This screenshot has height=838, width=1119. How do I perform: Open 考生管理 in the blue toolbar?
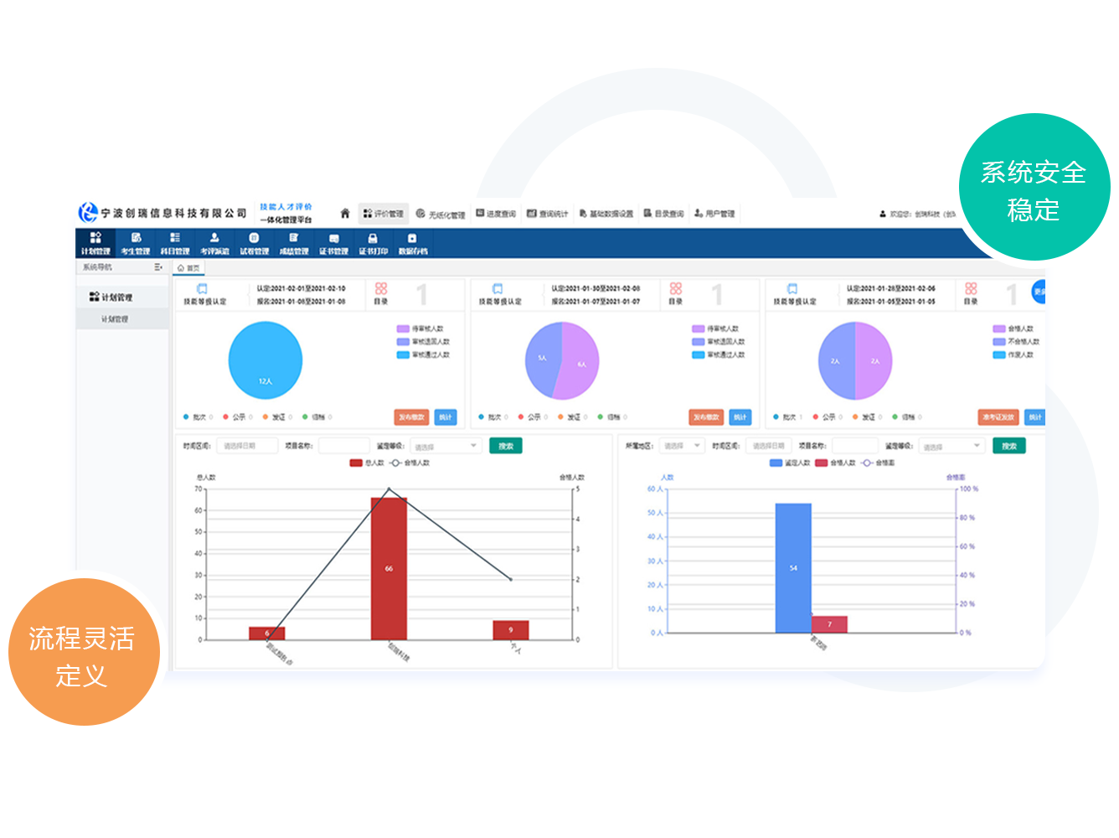coord(136,243)
